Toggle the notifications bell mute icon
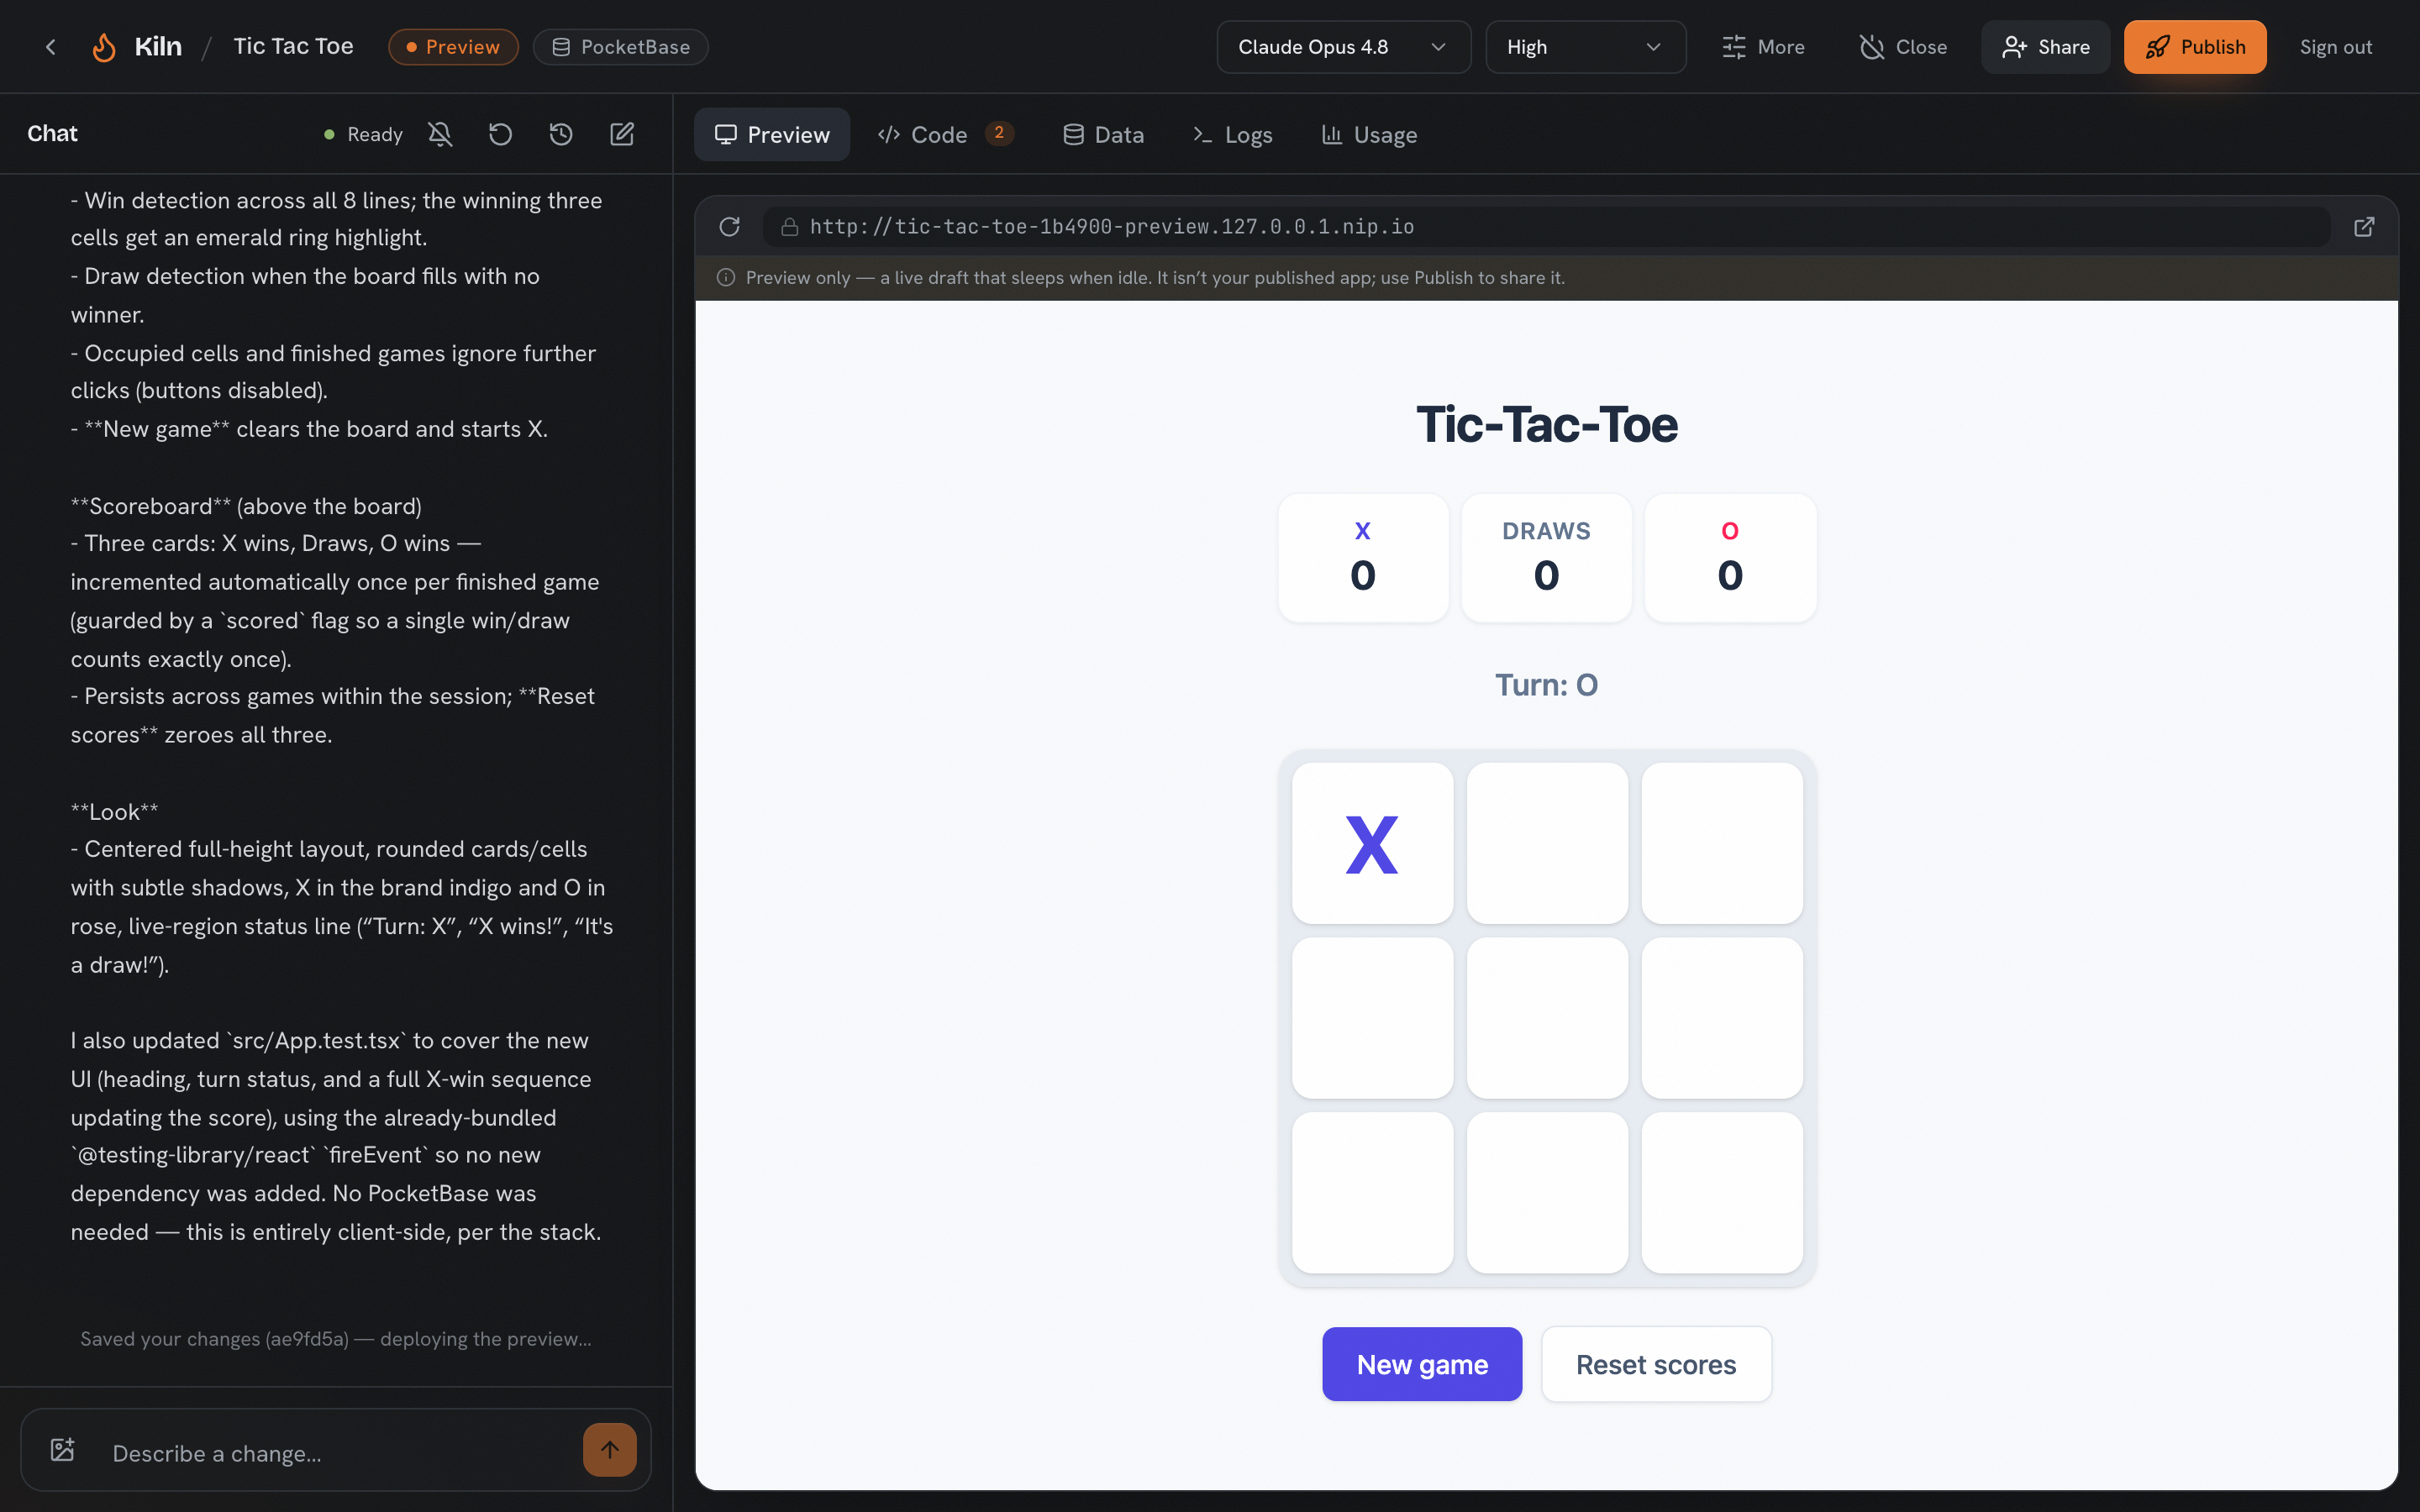The image size is (2420, 1512). tap(440, 134)
